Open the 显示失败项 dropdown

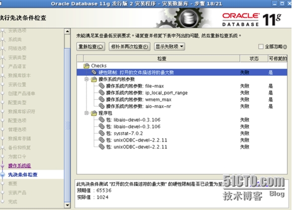pos(170,46)
